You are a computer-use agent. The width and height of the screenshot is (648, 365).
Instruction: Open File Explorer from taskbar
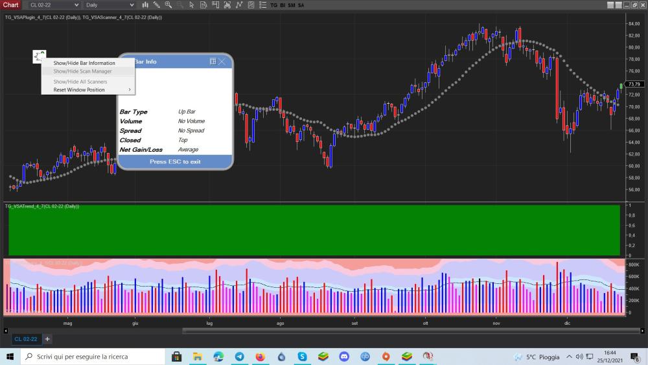click(x=198, y=357)
